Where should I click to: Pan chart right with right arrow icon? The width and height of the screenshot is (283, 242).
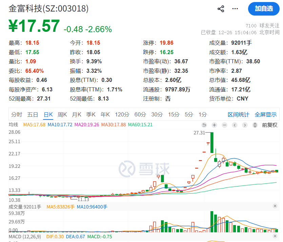tap(245, 125)
